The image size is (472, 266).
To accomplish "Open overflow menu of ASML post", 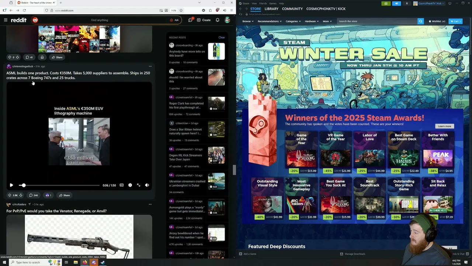I will [150, 66].
